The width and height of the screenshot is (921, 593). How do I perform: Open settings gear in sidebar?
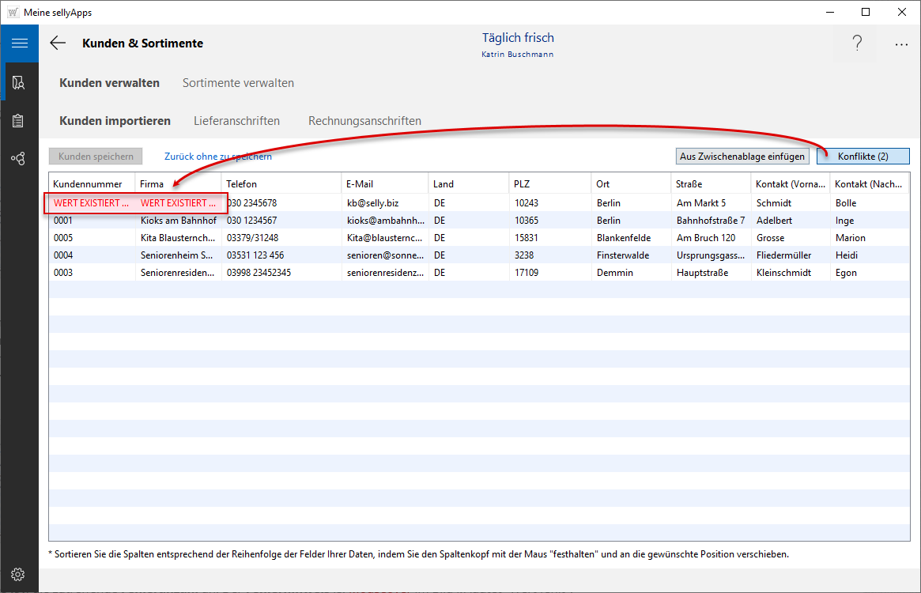pos(19,574)
